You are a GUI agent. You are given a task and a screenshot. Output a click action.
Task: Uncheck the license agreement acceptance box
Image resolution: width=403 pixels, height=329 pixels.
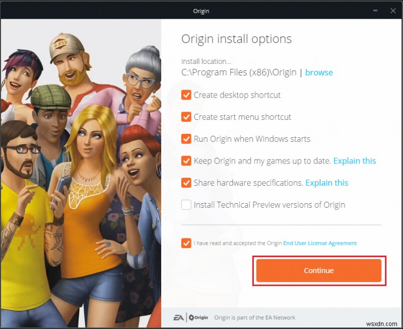[186, 243]
